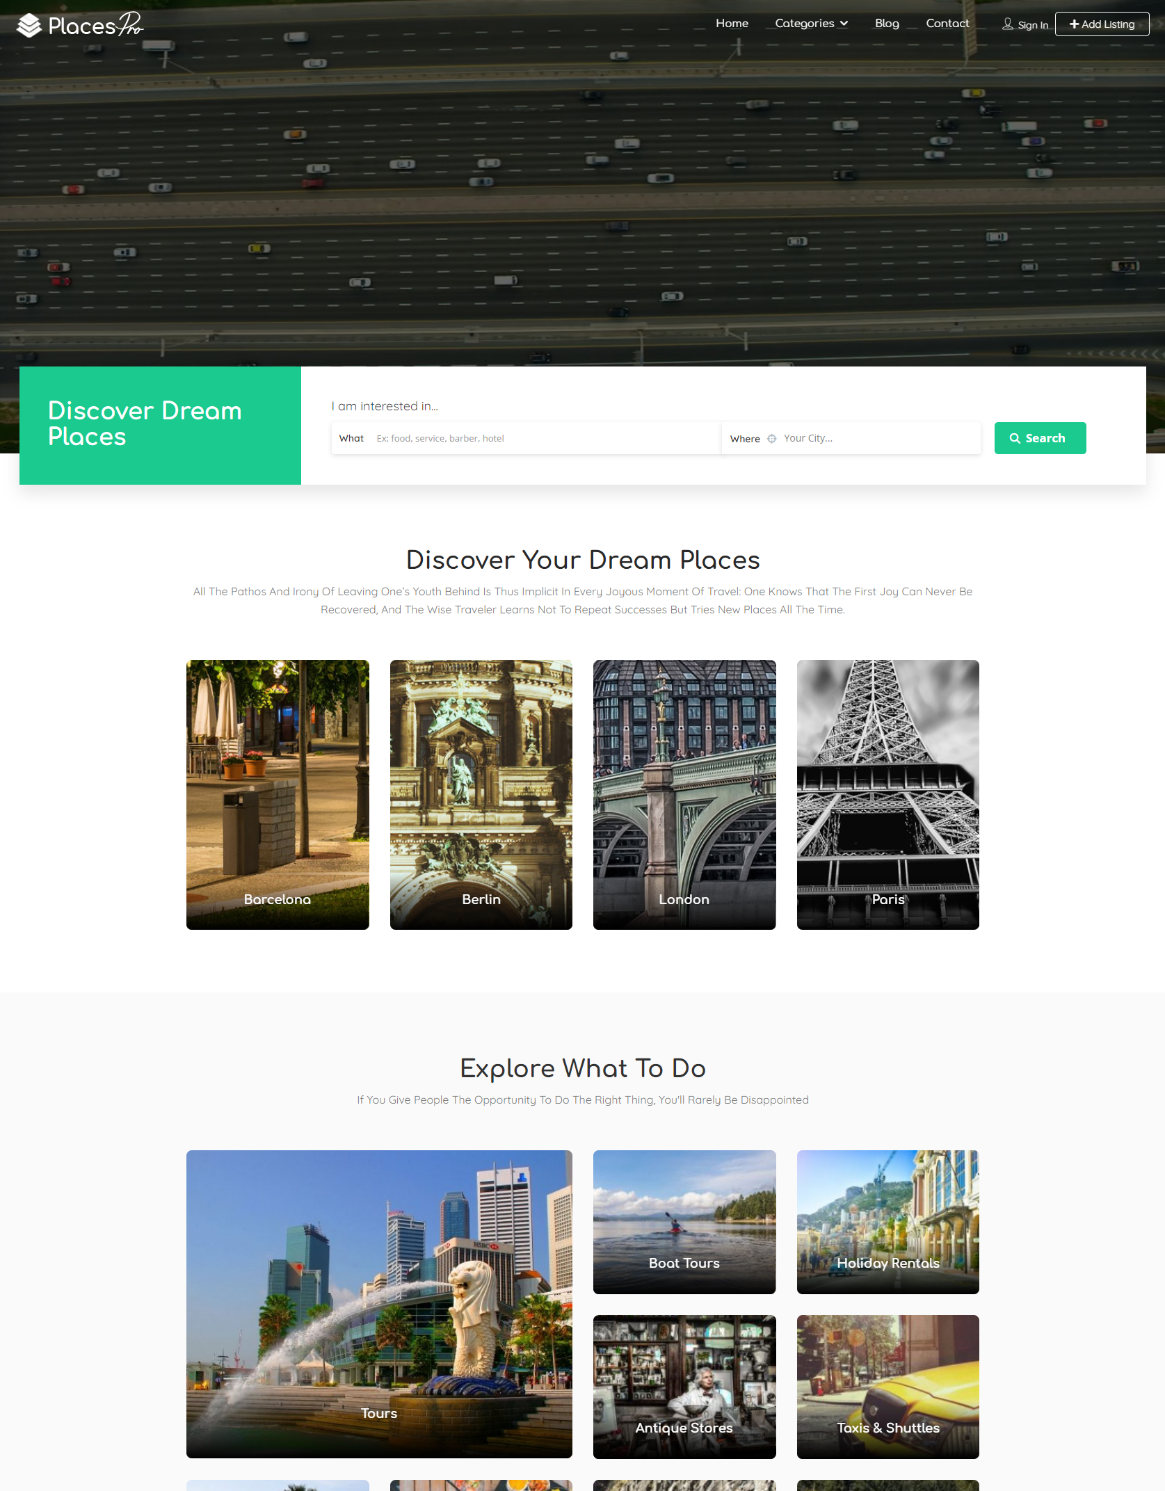Select the Boat Tours category tile
The width and height of the screenshot is (1165, 1491).
coord(684,1222)
